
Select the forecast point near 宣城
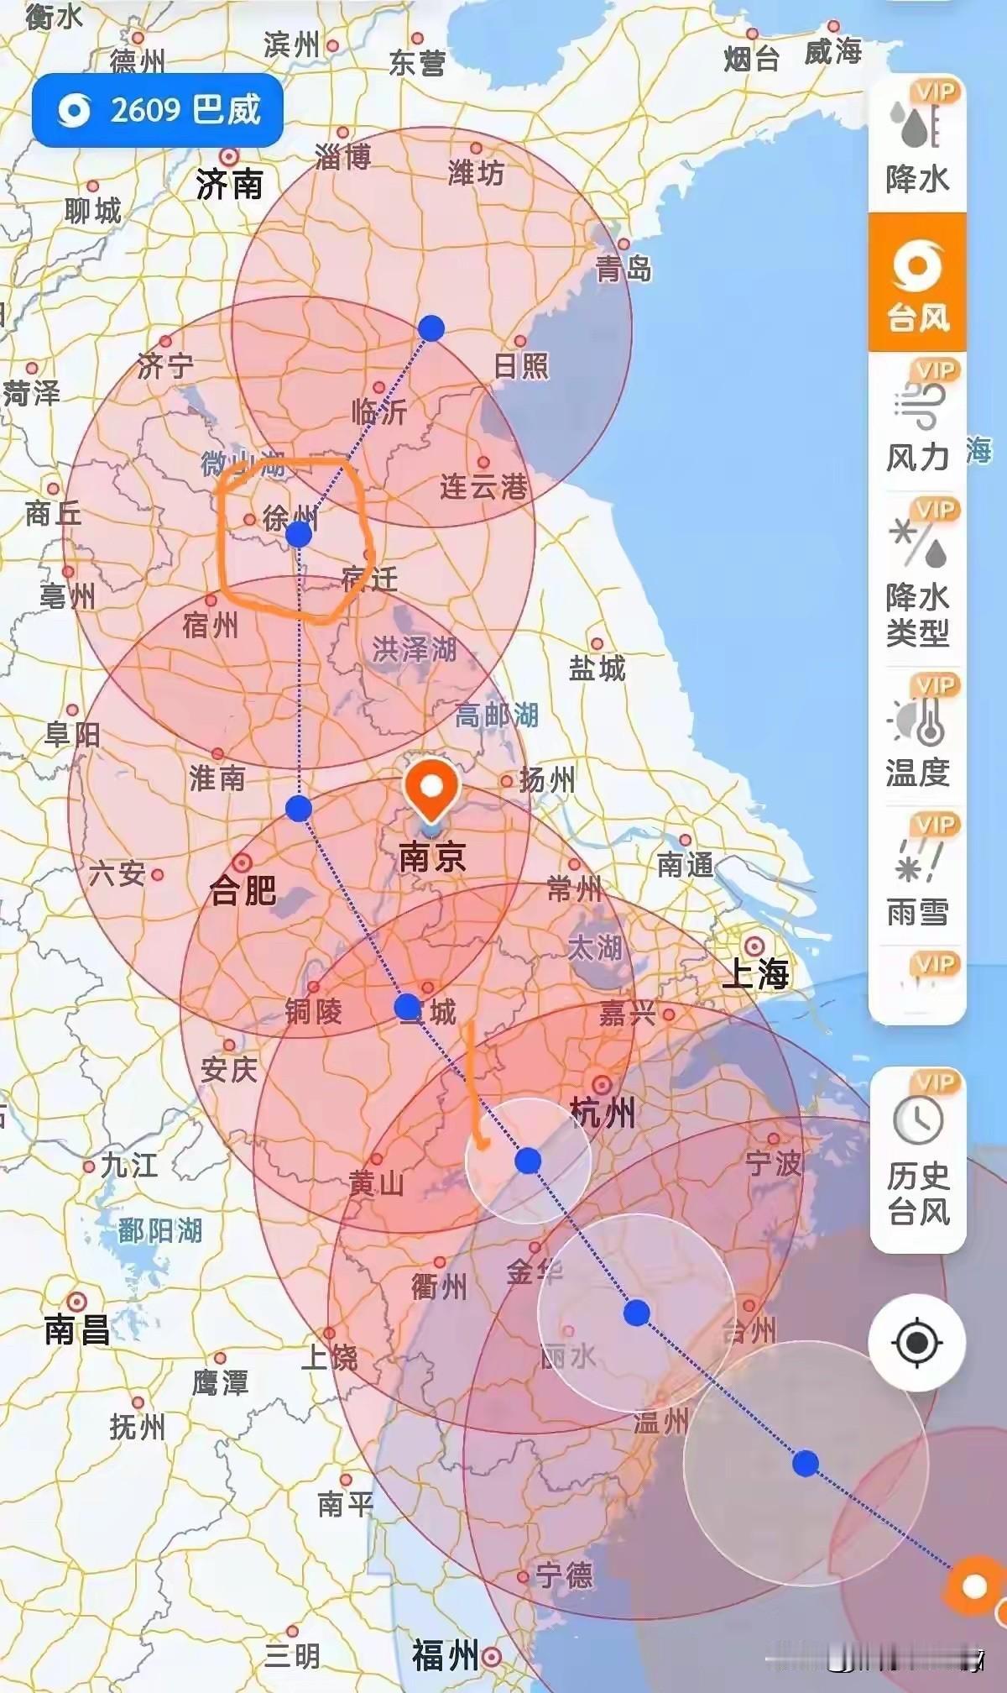pos(408,1006)
